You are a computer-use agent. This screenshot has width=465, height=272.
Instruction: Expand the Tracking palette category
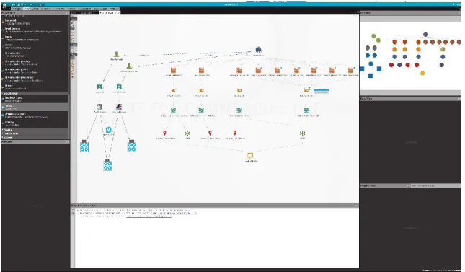pyautogui.click(x=35, y=130)
